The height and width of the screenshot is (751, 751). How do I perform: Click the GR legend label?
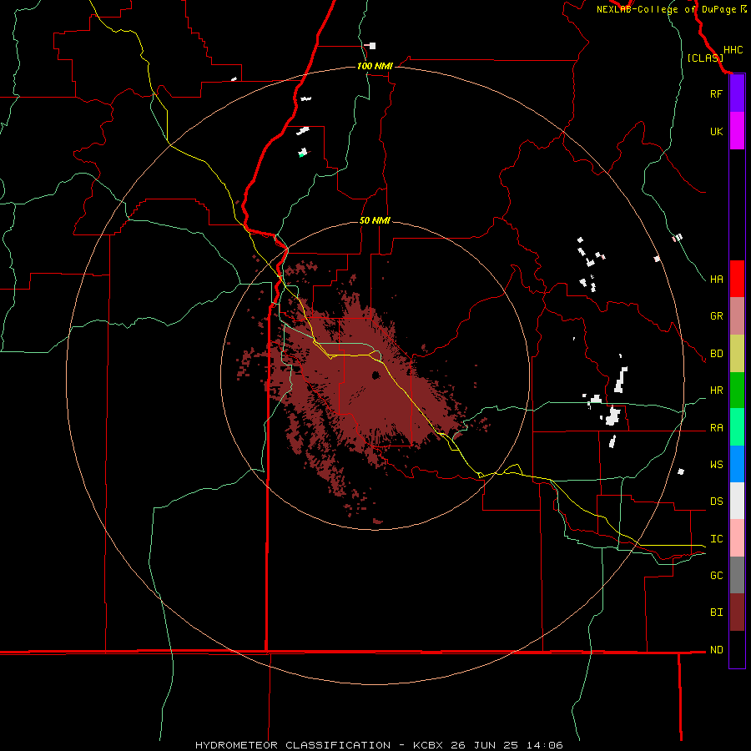[x=716, y=316]
